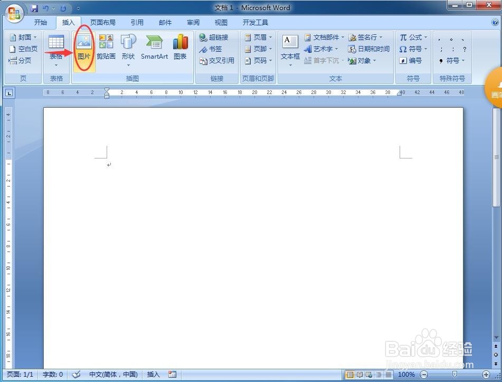502x382 pixels.
Task: Switch to the 页面布局 tab
Action: click(x=102, y=22)
